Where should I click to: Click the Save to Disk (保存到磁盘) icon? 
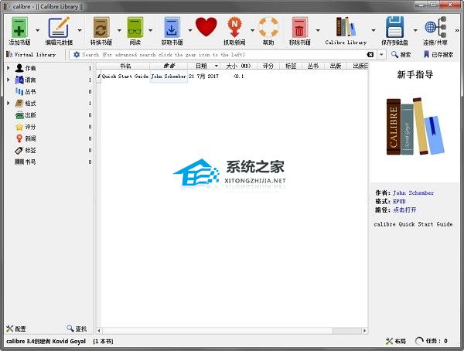[x=395, y=27]
